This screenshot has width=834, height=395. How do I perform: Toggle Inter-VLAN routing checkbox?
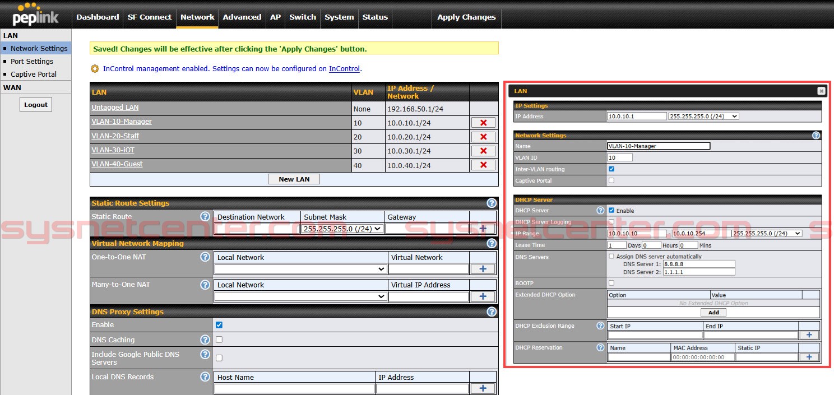coord(611,169)
